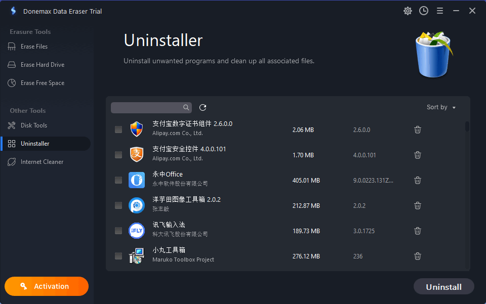Image resolution: width=486 pixels, height=304 pixels.
Task: Click the 永中软件股份有限公司 publisher text
Action: click(x=180, y=184)
